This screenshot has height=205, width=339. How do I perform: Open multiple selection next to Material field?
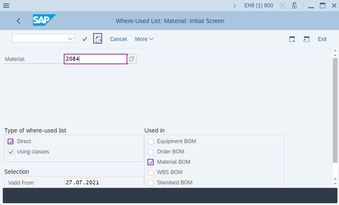tap(132, 59)
